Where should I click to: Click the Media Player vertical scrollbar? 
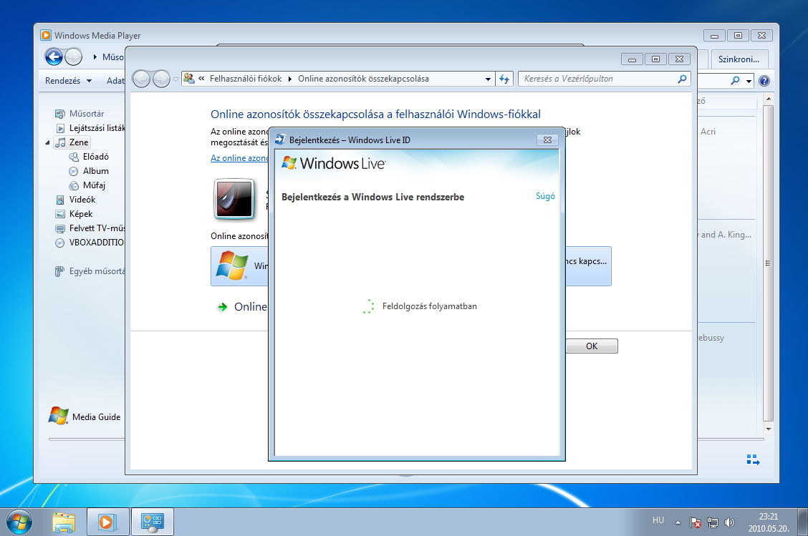[x=769, y=265]
